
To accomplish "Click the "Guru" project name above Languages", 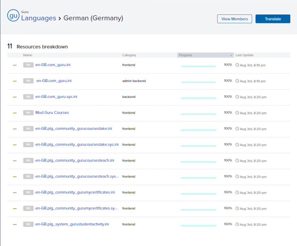I will click(25, 12).
